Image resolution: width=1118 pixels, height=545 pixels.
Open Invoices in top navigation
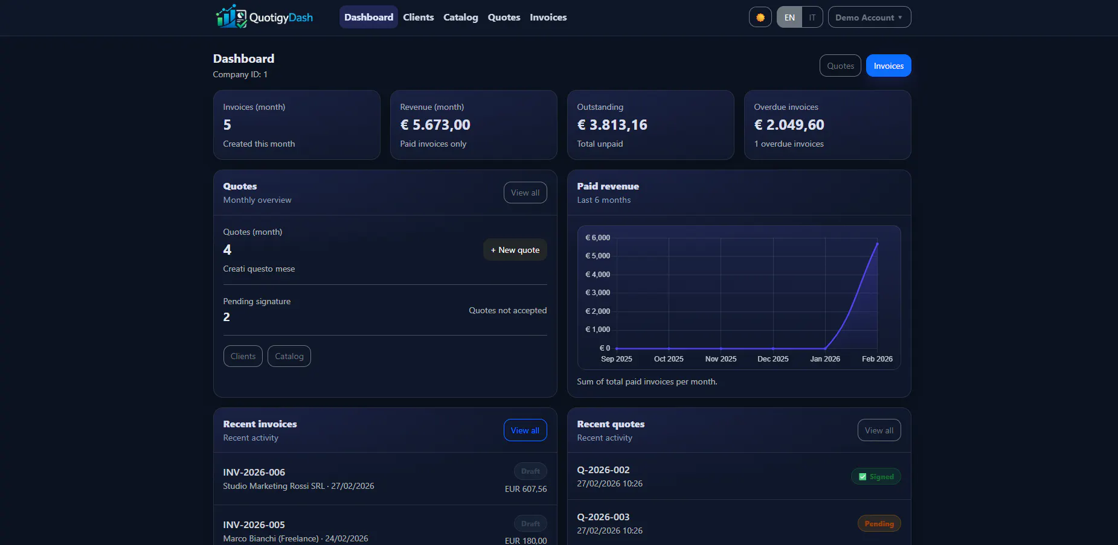(548, 17)
